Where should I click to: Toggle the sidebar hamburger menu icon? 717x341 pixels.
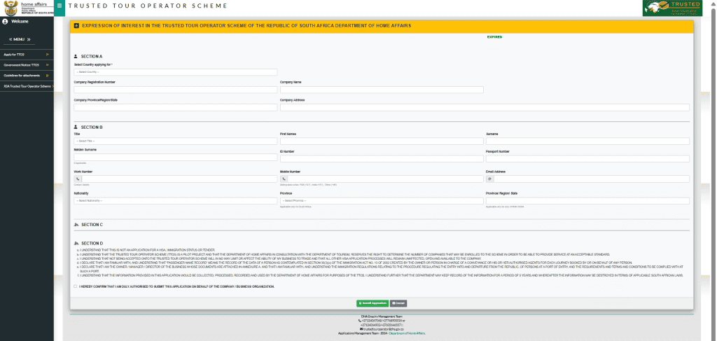[60, 6]
